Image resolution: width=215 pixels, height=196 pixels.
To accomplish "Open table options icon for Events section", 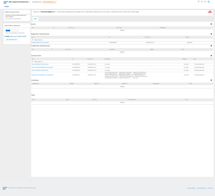I will coord(211,24).
